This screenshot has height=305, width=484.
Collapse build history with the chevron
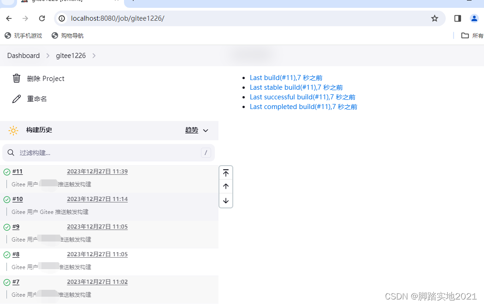206,131
